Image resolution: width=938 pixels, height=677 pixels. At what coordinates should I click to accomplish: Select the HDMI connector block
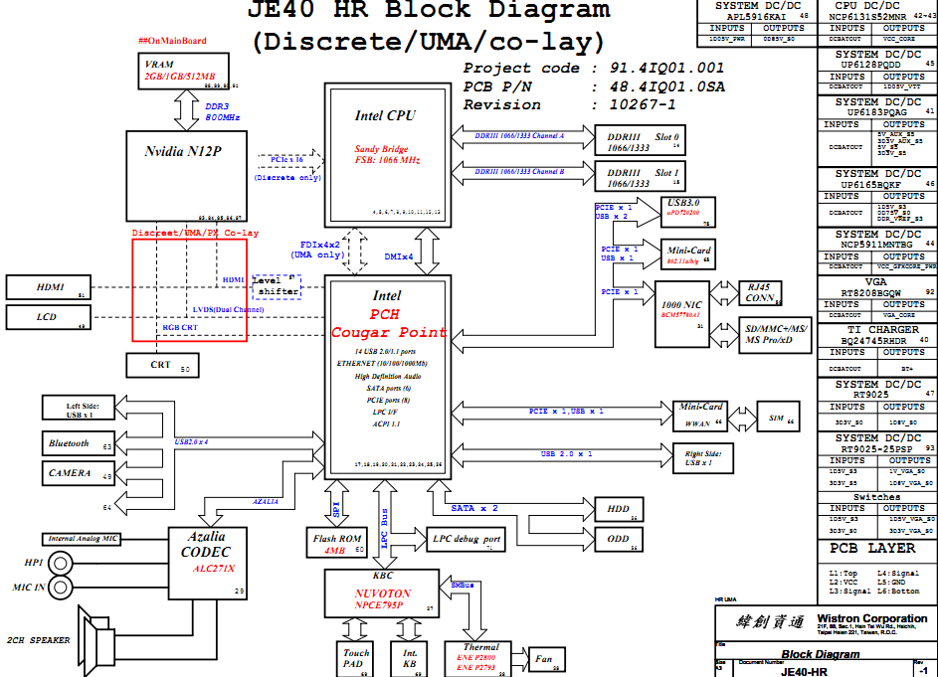point(49,287)
